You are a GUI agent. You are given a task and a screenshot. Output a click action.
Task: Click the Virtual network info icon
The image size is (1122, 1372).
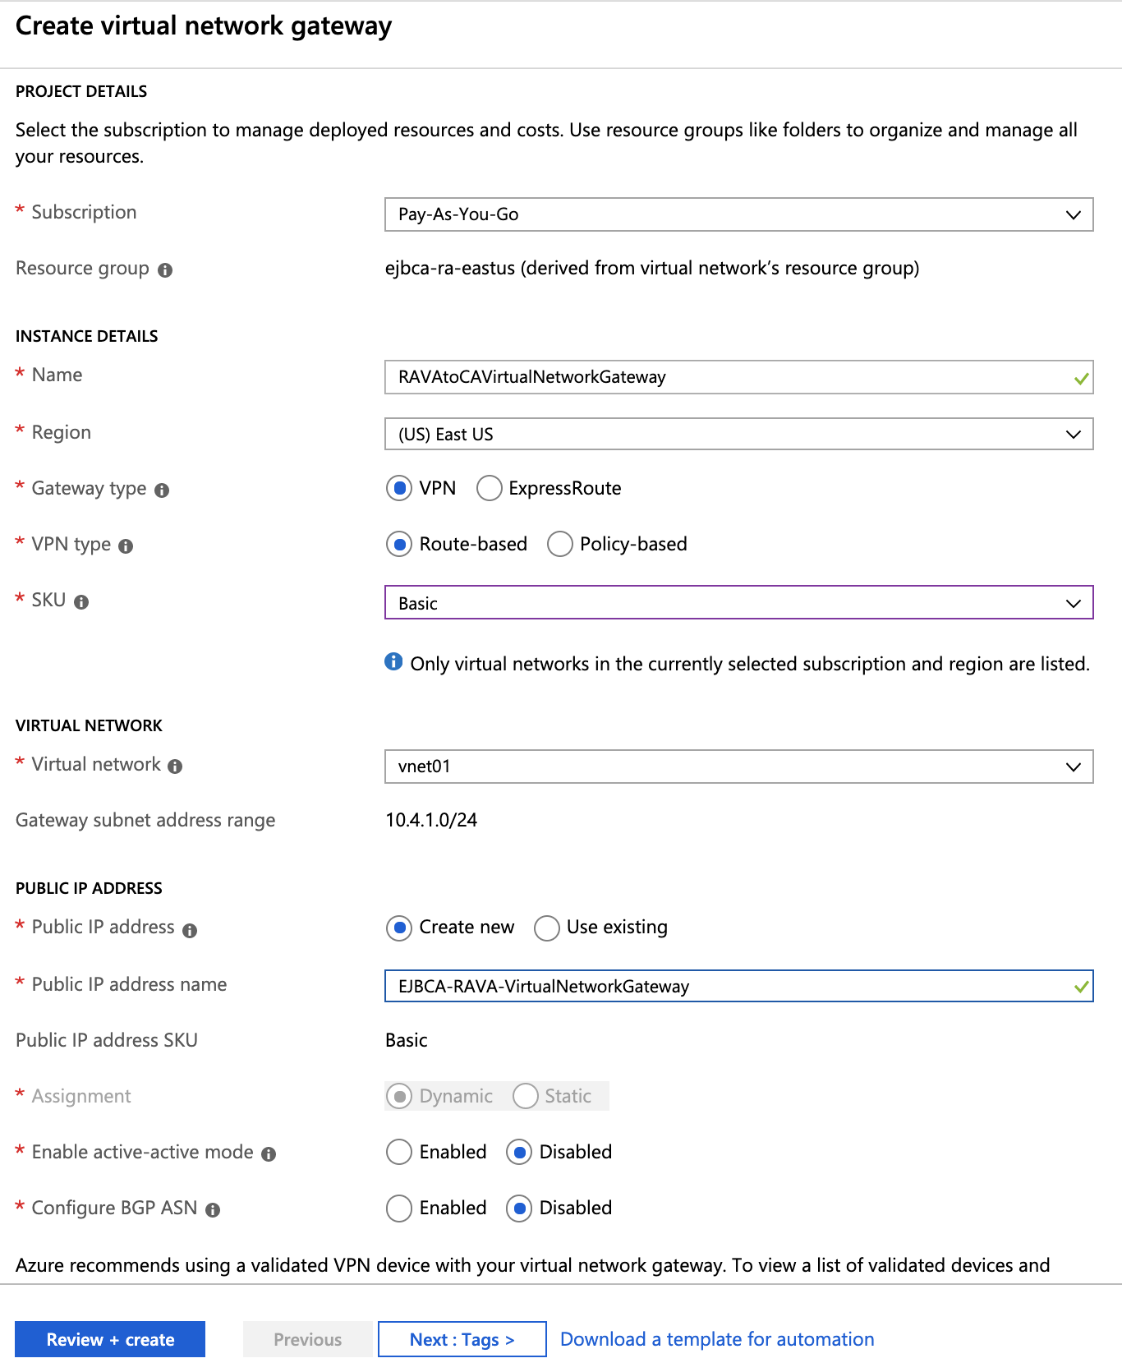(x=175, y=767)
